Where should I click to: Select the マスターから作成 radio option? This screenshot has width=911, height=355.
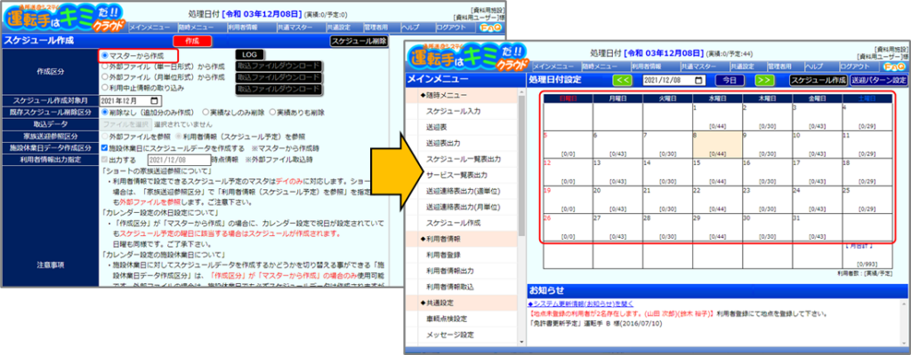(x=105, y=56)
